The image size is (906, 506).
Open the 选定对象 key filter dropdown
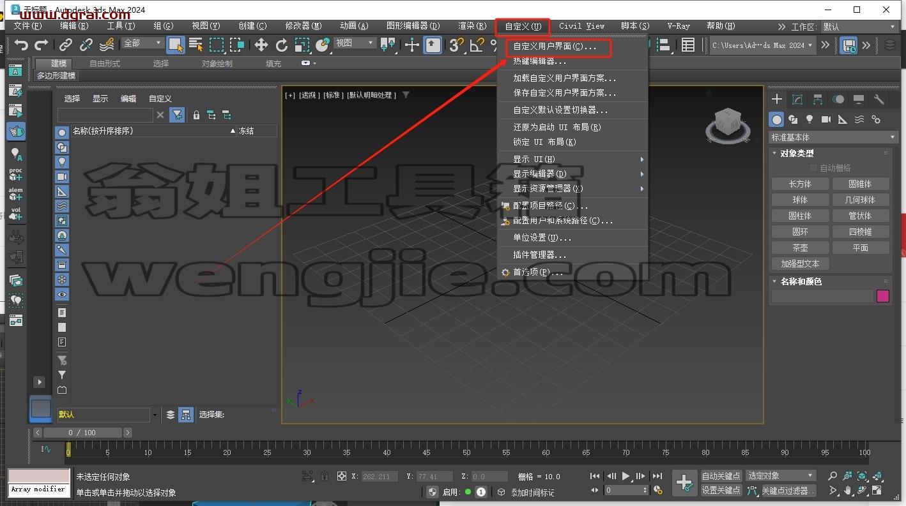[x=781, y=475]
